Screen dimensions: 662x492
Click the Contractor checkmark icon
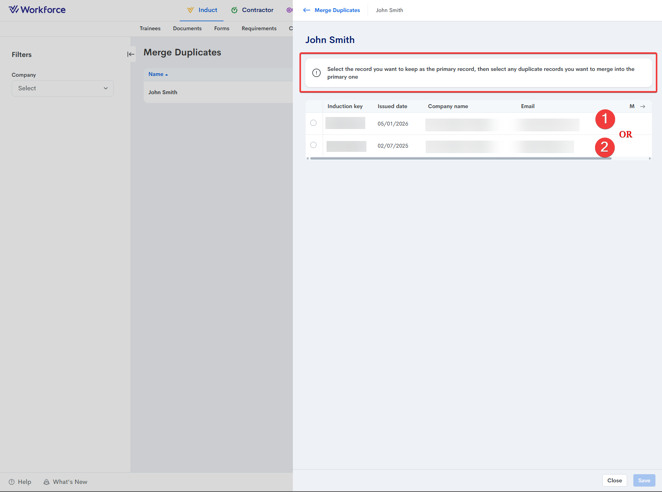[234, 10]
